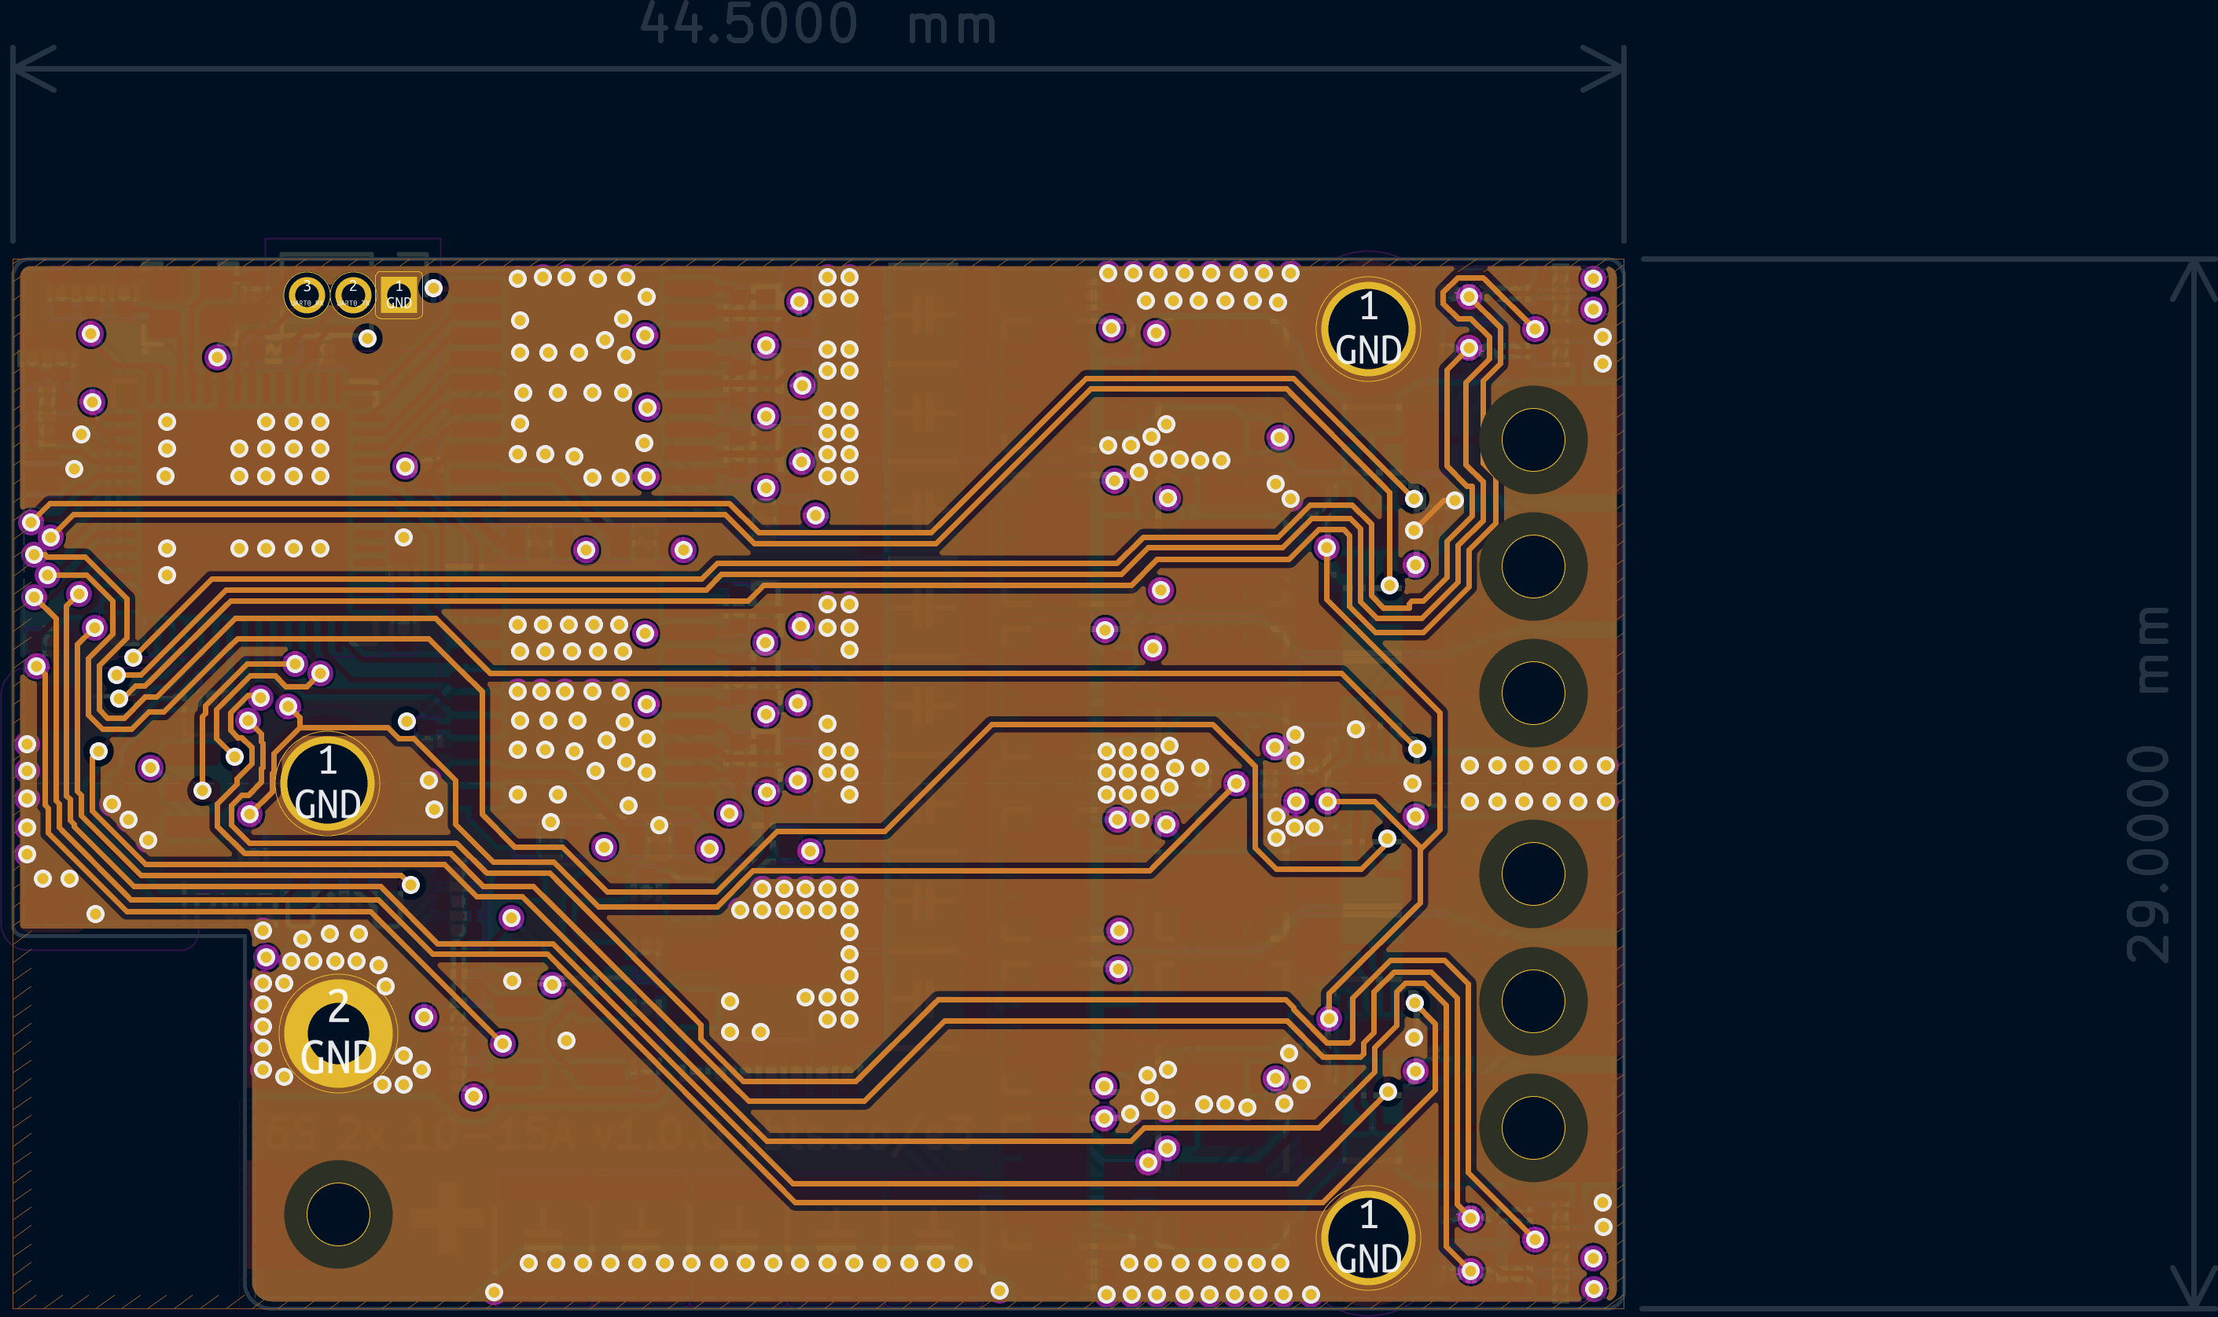Click header pad 2 labeled UART0_TX

tap(352, 294)
